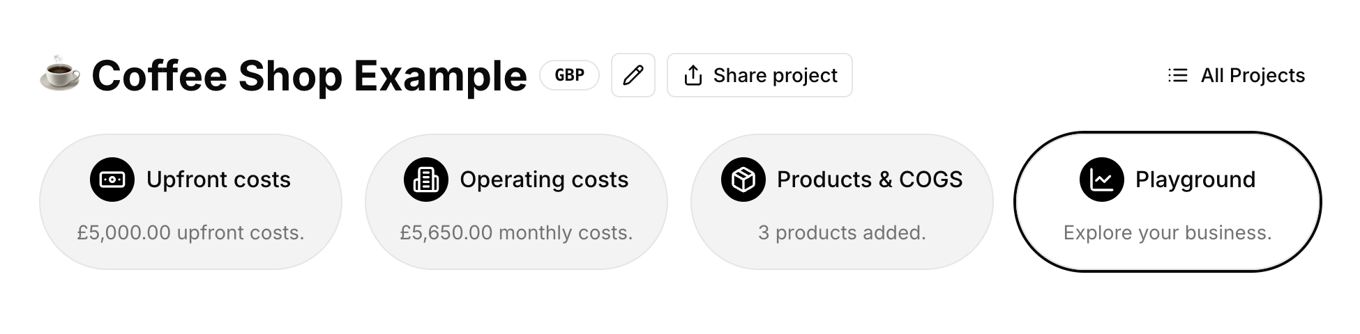Open the Upfront costs tab
The height and width of the screenshot is (334, 1360).
(190, 202)
